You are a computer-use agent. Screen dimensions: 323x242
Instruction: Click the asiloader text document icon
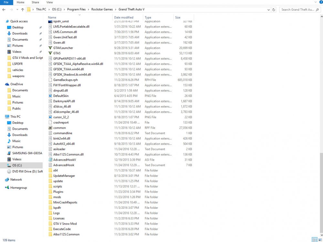click(x=50, y=149)
